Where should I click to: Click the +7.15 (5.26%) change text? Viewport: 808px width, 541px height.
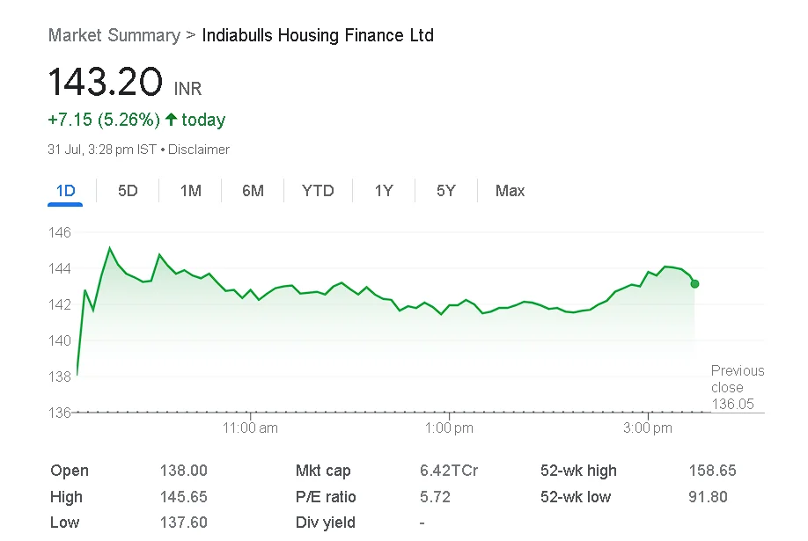tap(104, 120)
